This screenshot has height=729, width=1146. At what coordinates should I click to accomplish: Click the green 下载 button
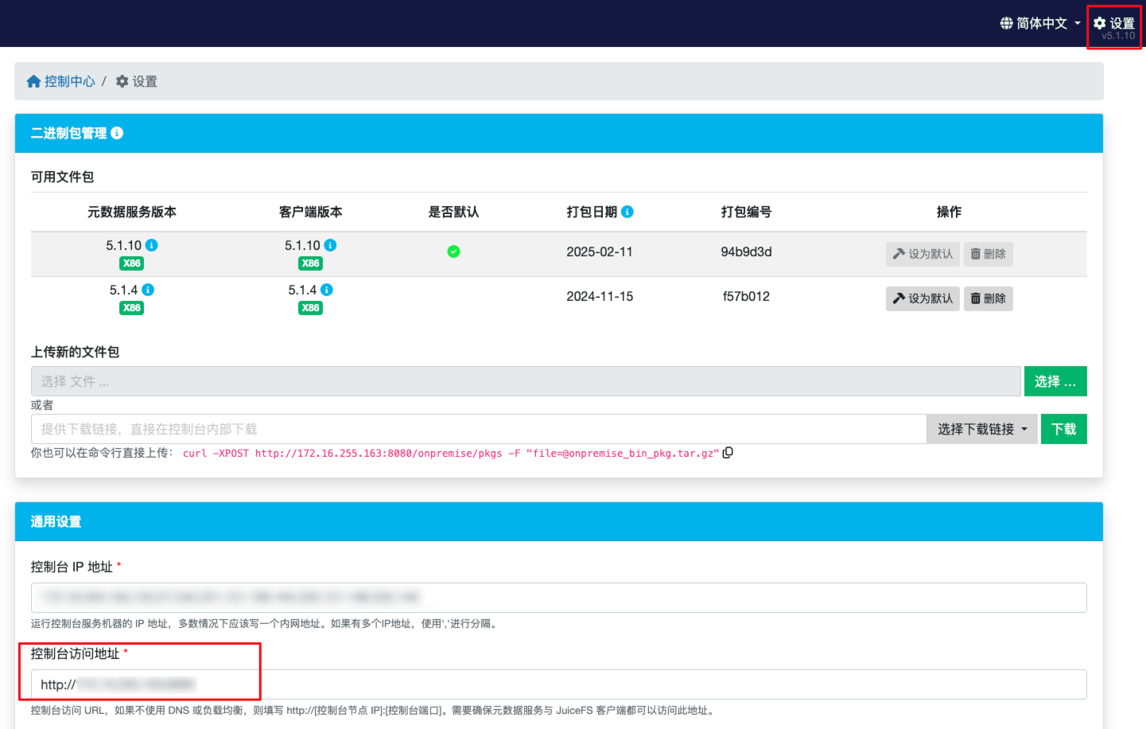point(1063,428)
